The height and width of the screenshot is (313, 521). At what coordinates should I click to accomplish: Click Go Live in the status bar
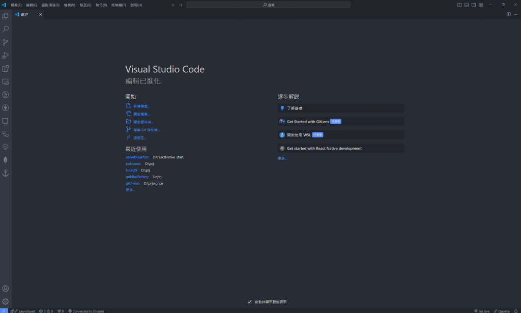point(482,311)
